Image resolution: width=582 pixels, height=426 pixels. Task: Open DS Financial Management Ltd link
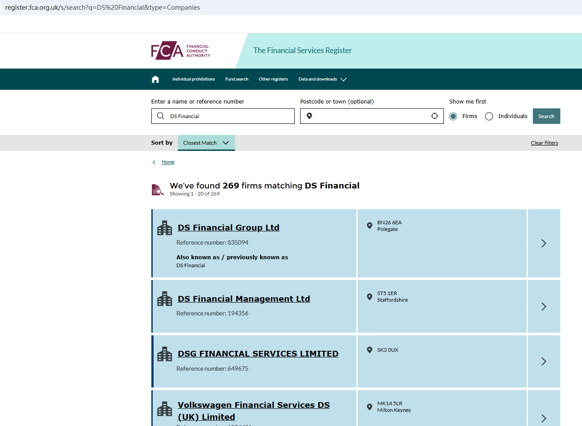244,299
